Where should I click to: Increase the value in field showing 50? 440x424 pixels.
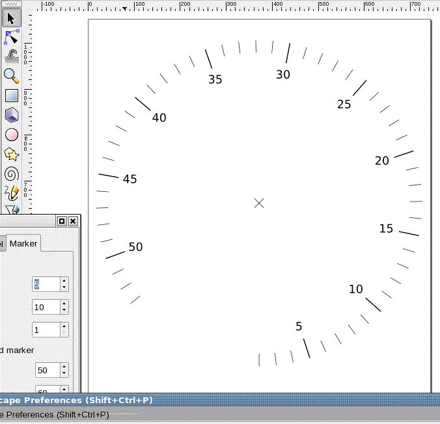coord(64,367)
